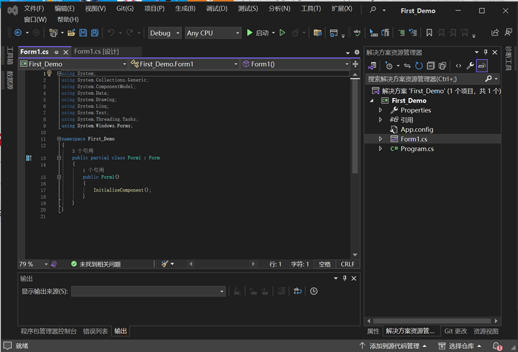Screen dimensions: 518x352
Task: Click the lightbulb quick action on line 1
Action: tap(49, 74)
